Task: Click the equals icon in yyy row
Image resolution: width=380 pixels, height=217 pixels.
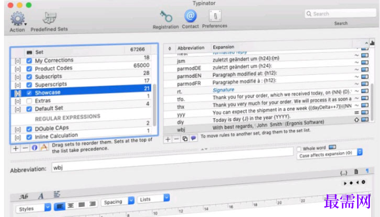Action: coord(357,113)
